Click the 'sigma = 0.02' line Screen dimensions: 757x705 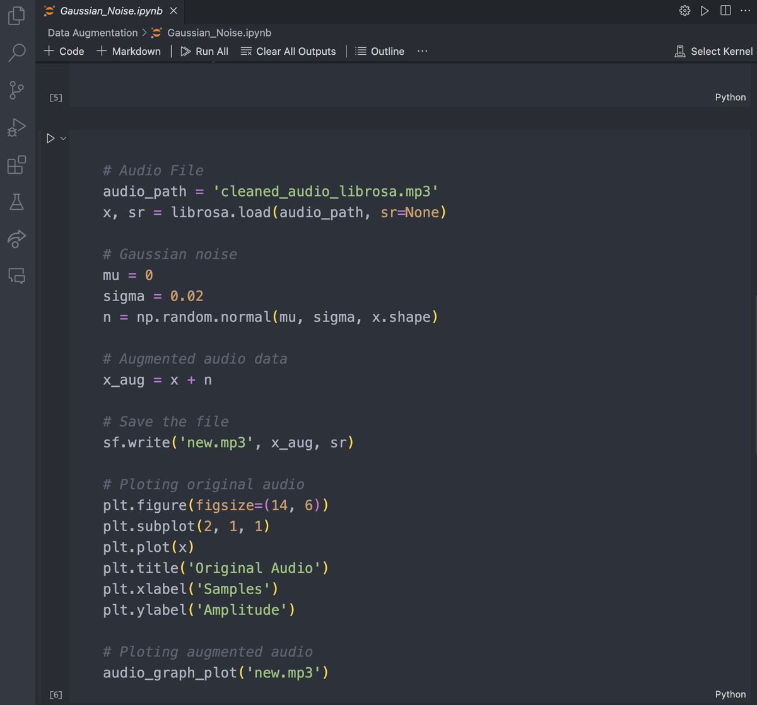(153, 296)
